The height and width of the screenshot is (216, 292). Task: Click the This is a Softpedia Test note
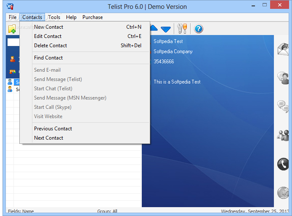[177, 82]
